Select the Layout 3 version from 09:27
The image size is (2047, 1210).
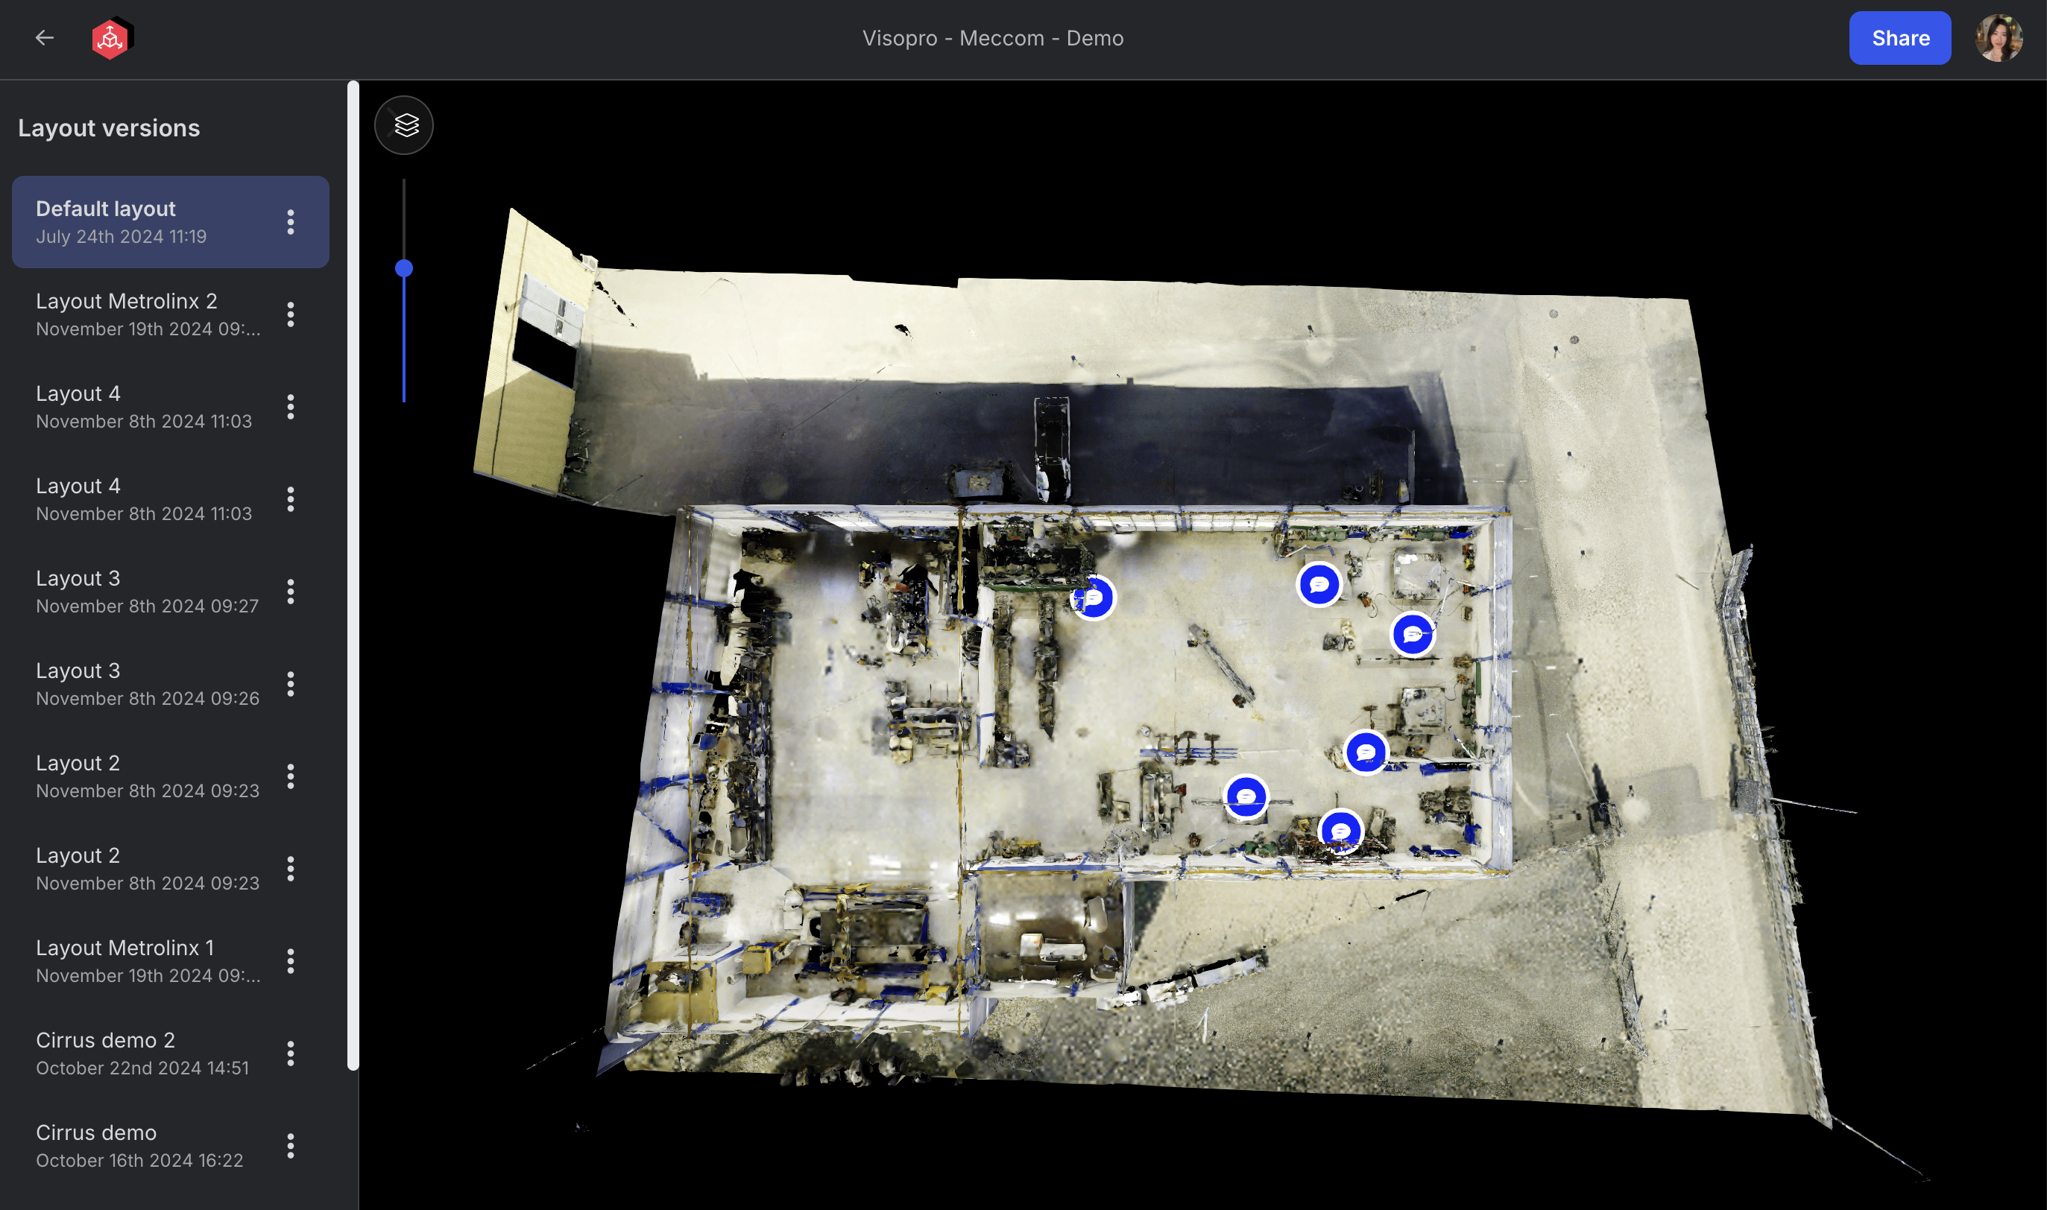click(x=147, y=591)
